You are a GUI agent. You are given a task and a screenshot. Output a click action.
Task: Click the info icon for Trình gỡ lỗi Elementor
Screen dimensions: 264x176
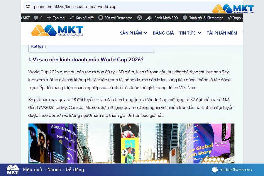click(x=185, y=18)
